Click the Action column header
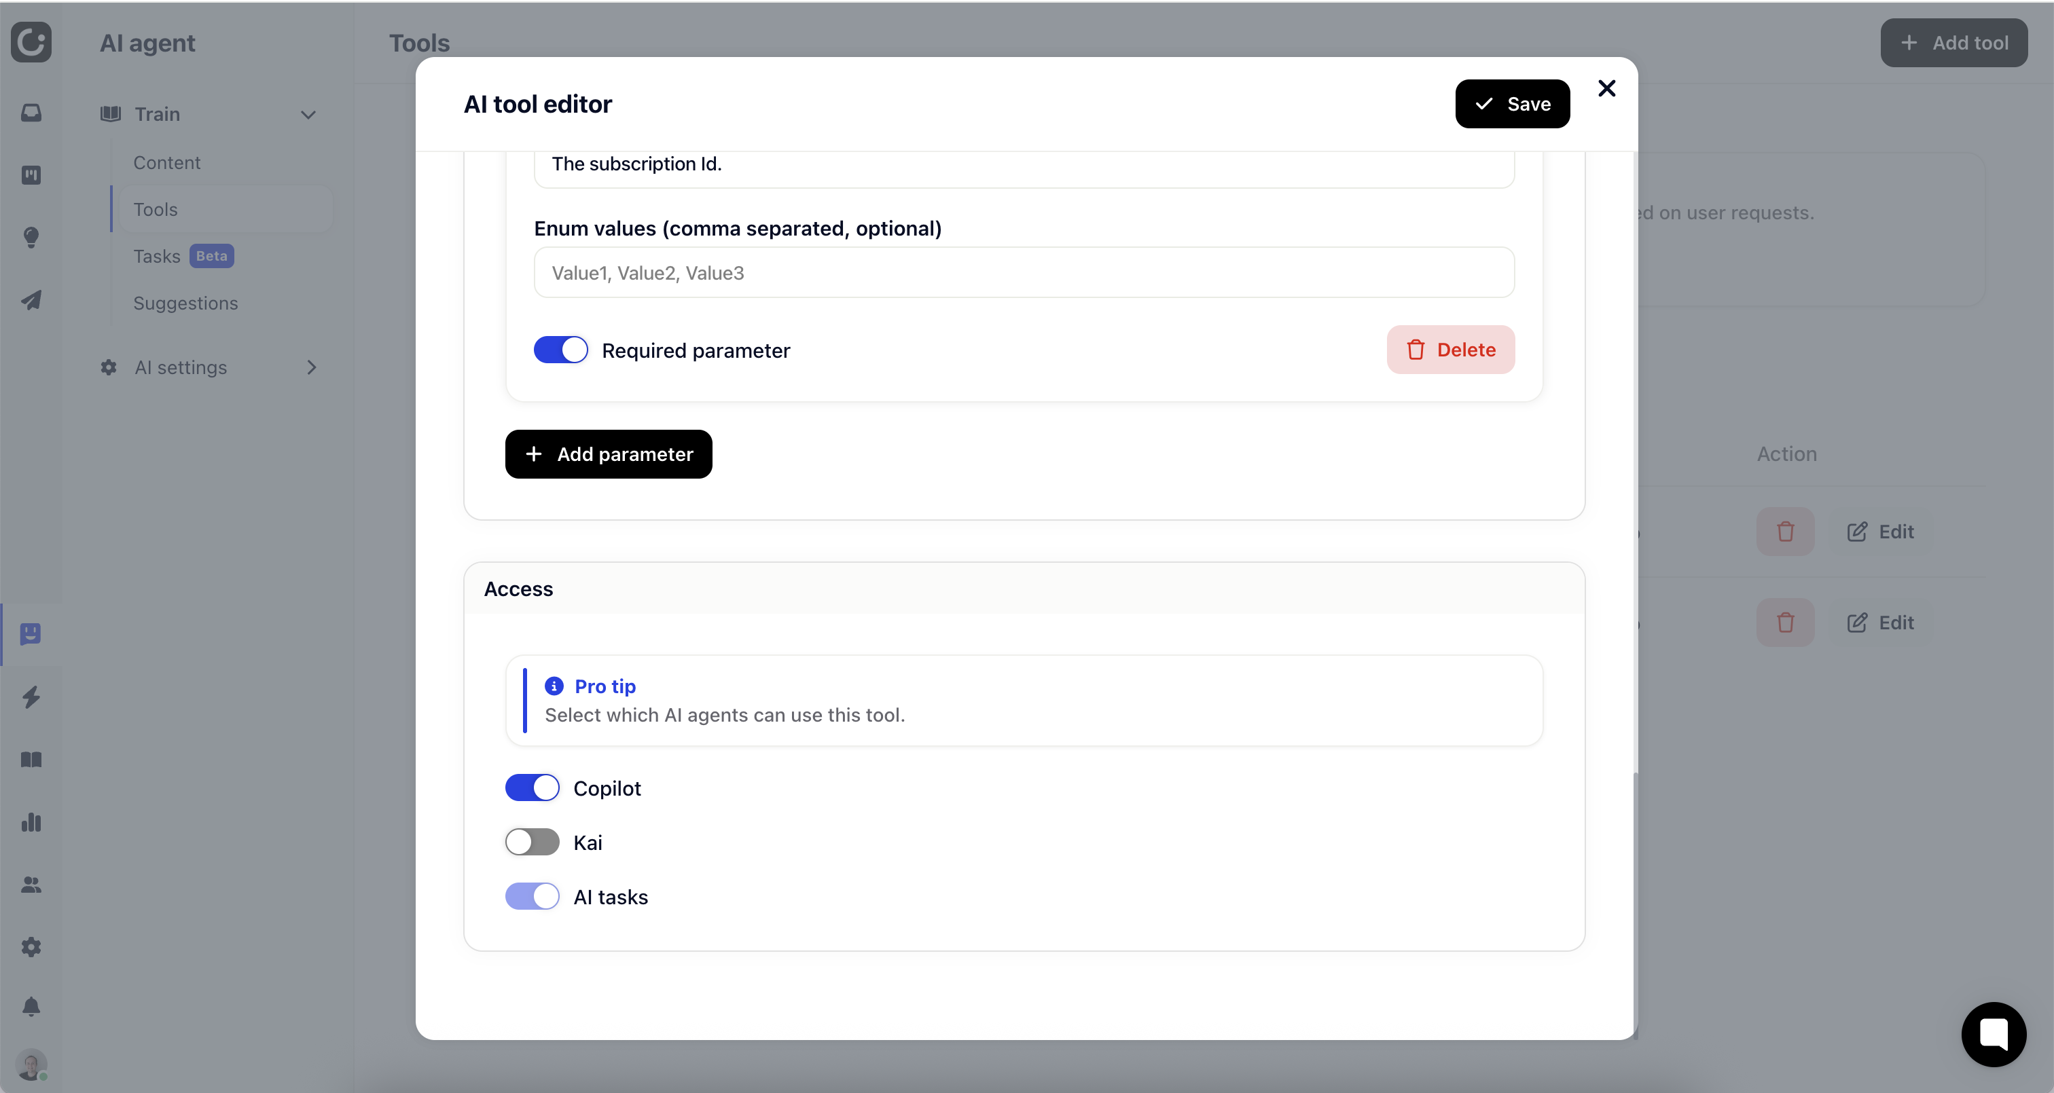The width and height of the screenshot is (2054, 1093). pos(1787,453)
